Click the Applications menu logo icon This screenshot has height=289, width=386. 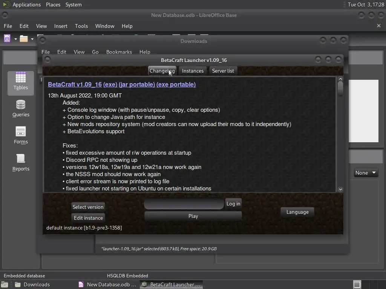pos(6,5)
